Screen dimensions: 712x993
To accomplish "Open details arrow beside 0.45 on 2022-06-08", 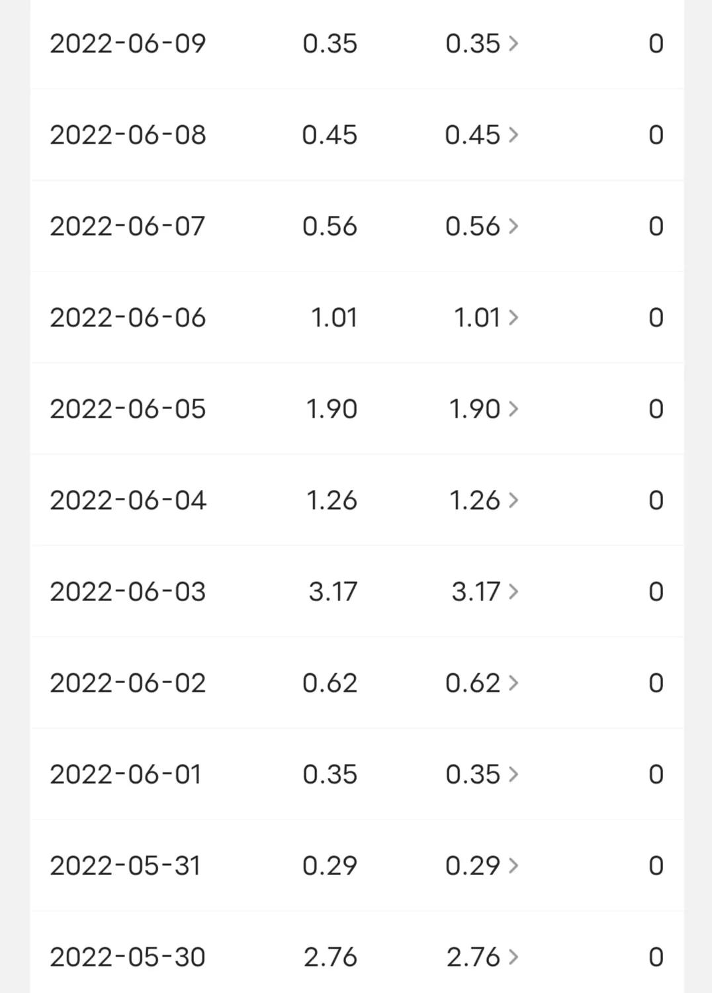I will (513, 135).
